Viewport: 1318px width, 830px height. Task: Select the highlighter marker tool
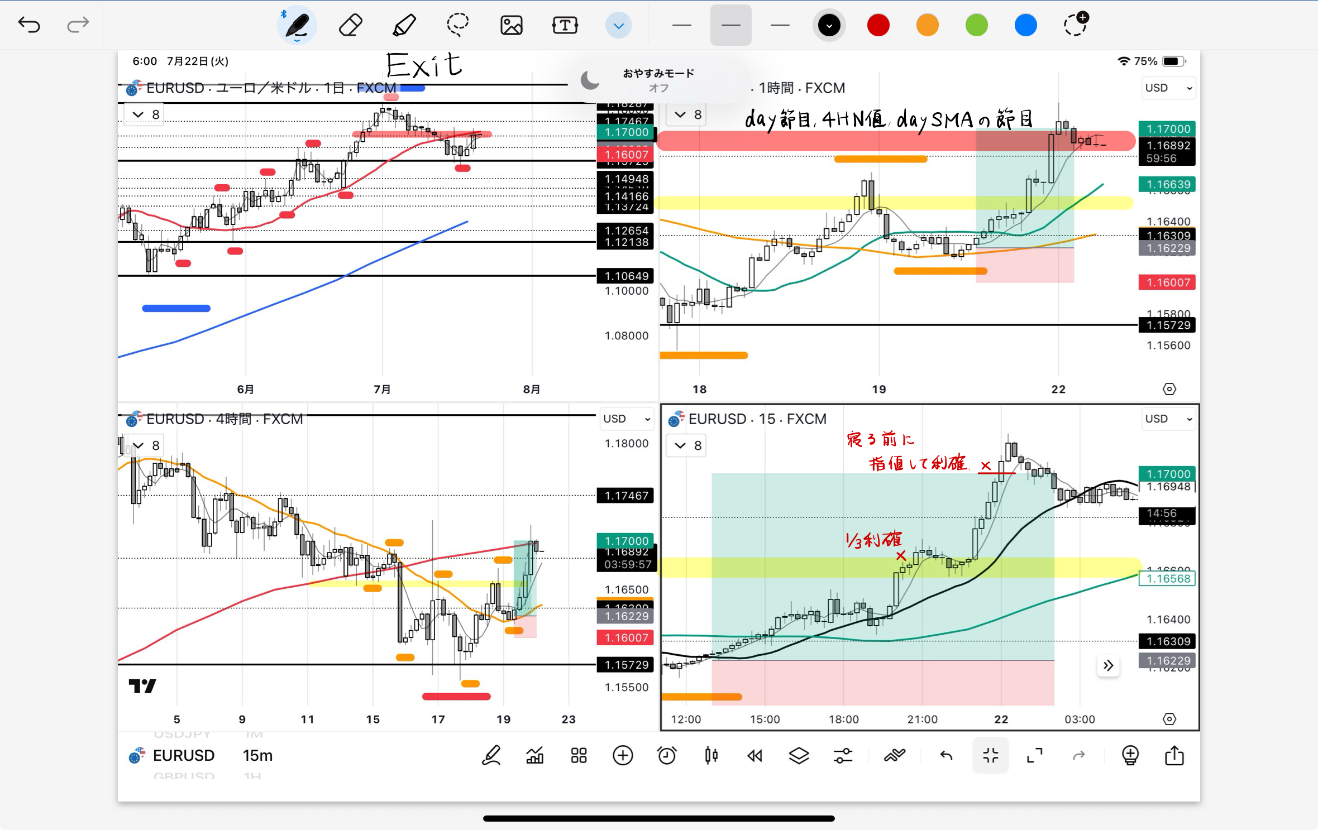point(404,25)
